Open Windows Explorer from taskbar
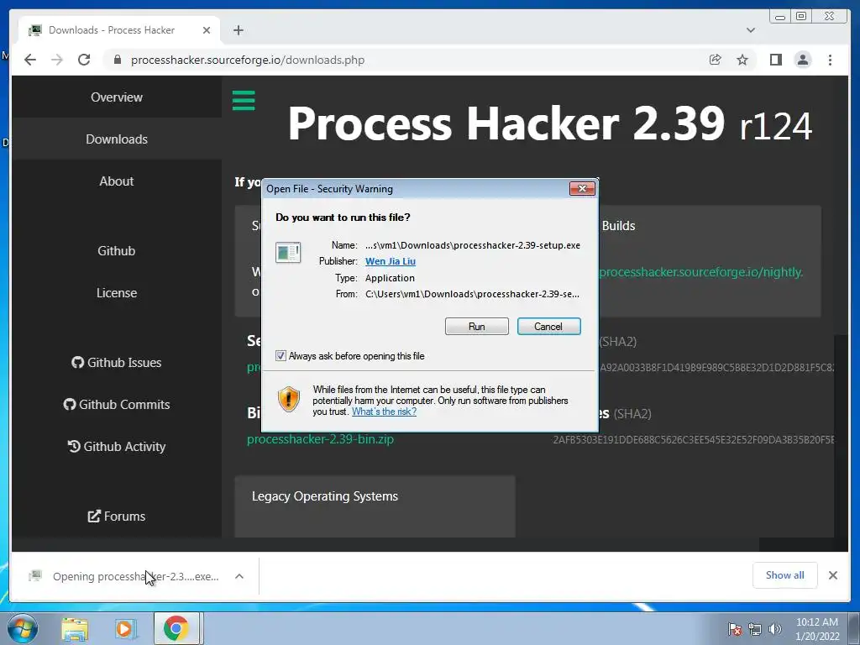The image size is (860, 645). coord(75,629)
